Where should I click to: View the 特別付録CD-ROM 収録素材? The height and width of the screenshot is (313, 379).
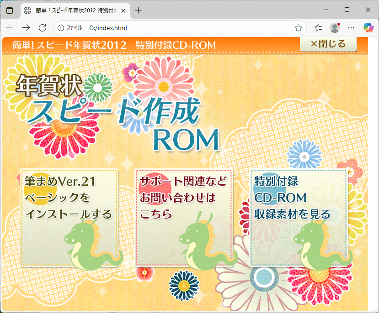click(x=299, y=217)
